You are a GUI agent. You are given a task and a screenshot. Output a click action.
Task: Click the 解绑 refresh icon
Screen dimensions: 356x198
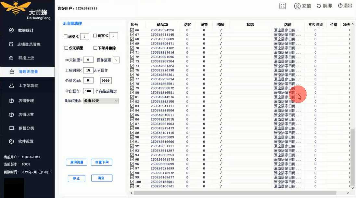(x=319, y=6)
